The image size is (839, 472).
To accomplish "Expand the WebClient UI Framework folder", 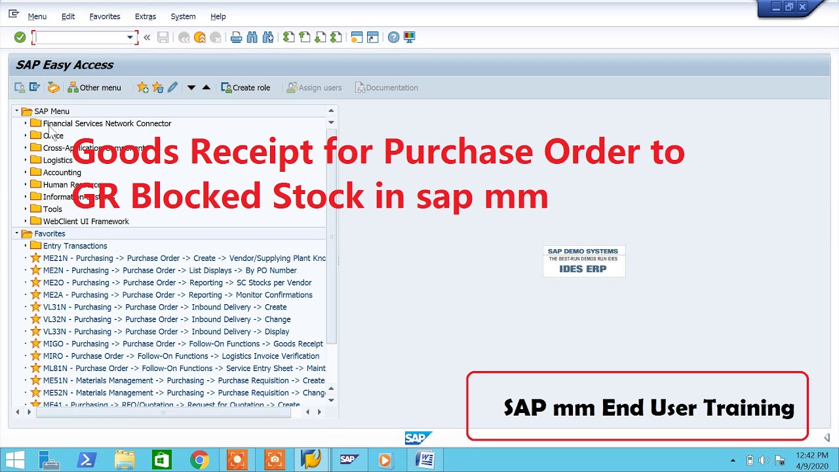I will click(26, 221).
